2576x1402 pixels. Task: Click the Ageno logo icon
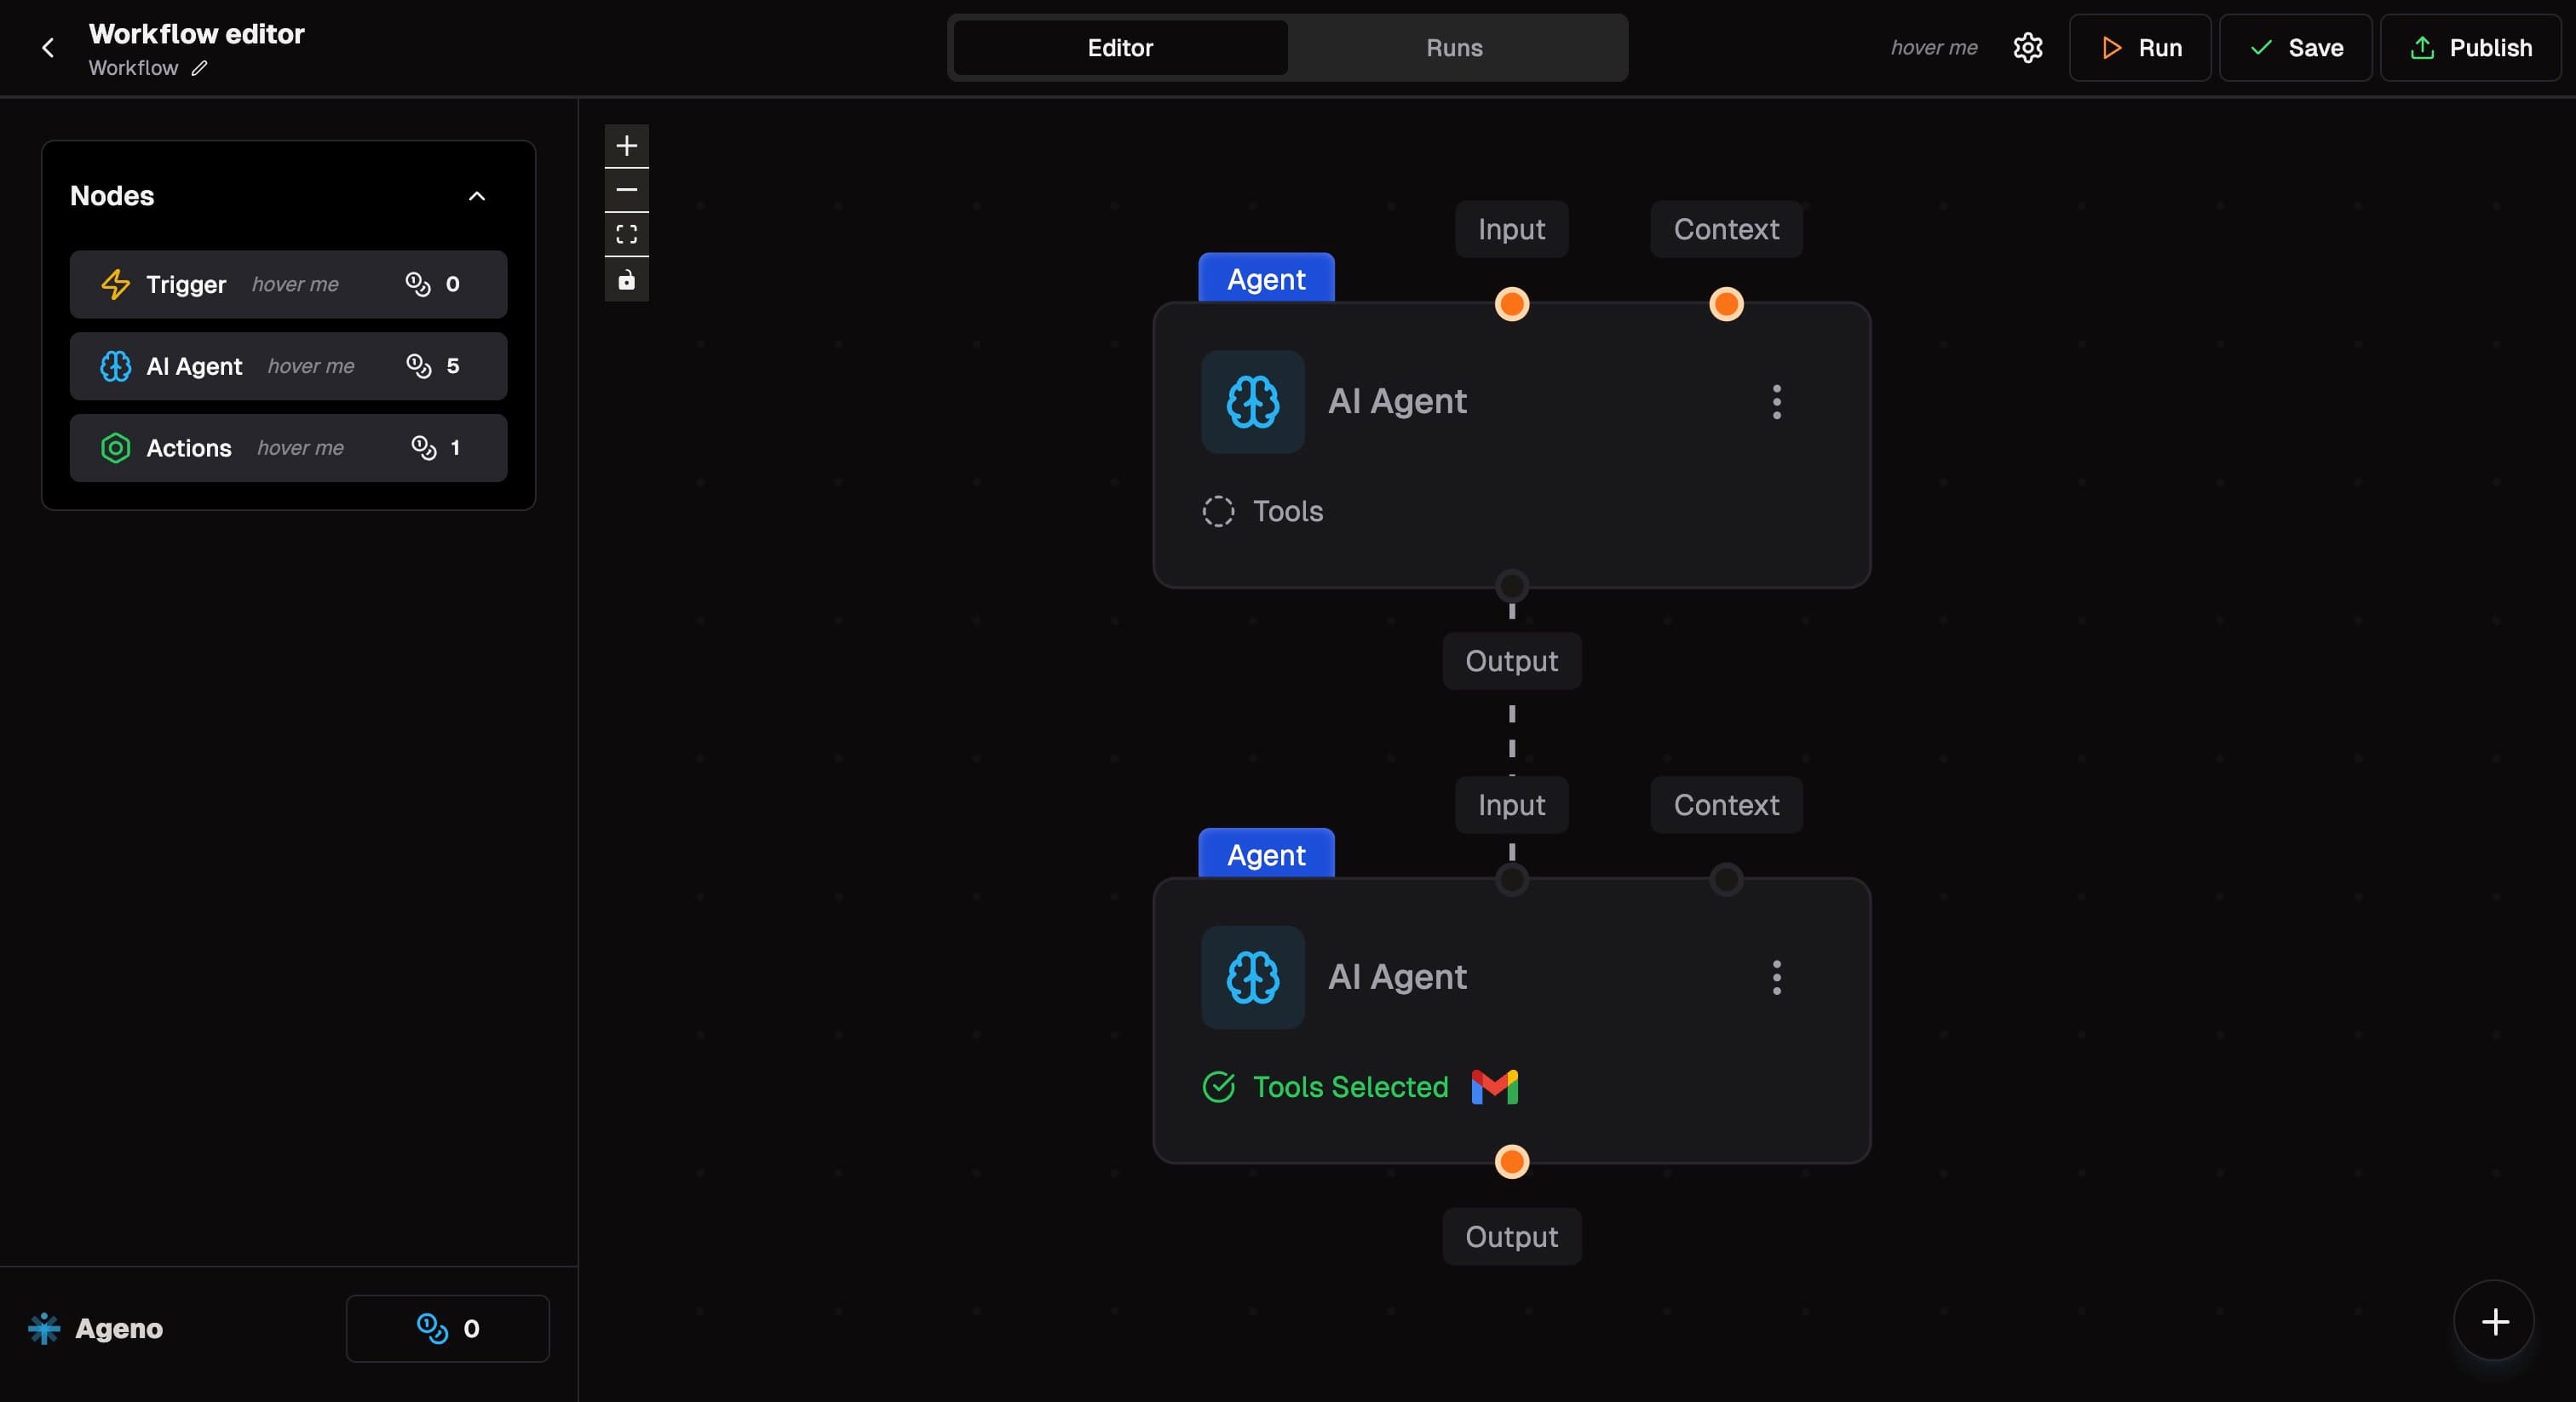tap(44, 1328)
